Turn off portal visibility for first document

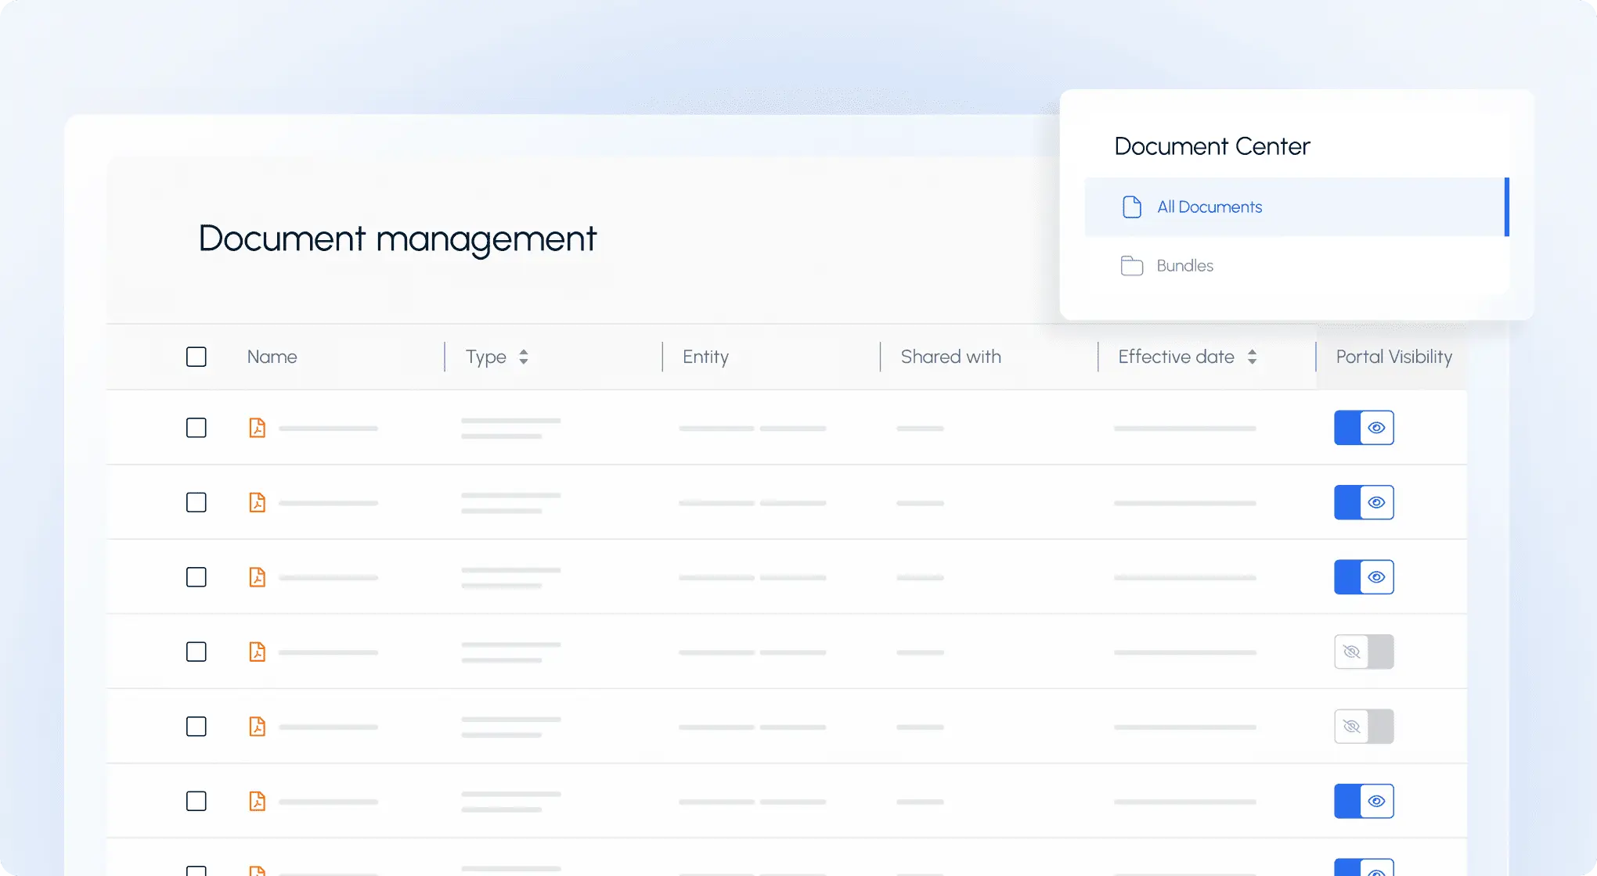pos(1364,428)
